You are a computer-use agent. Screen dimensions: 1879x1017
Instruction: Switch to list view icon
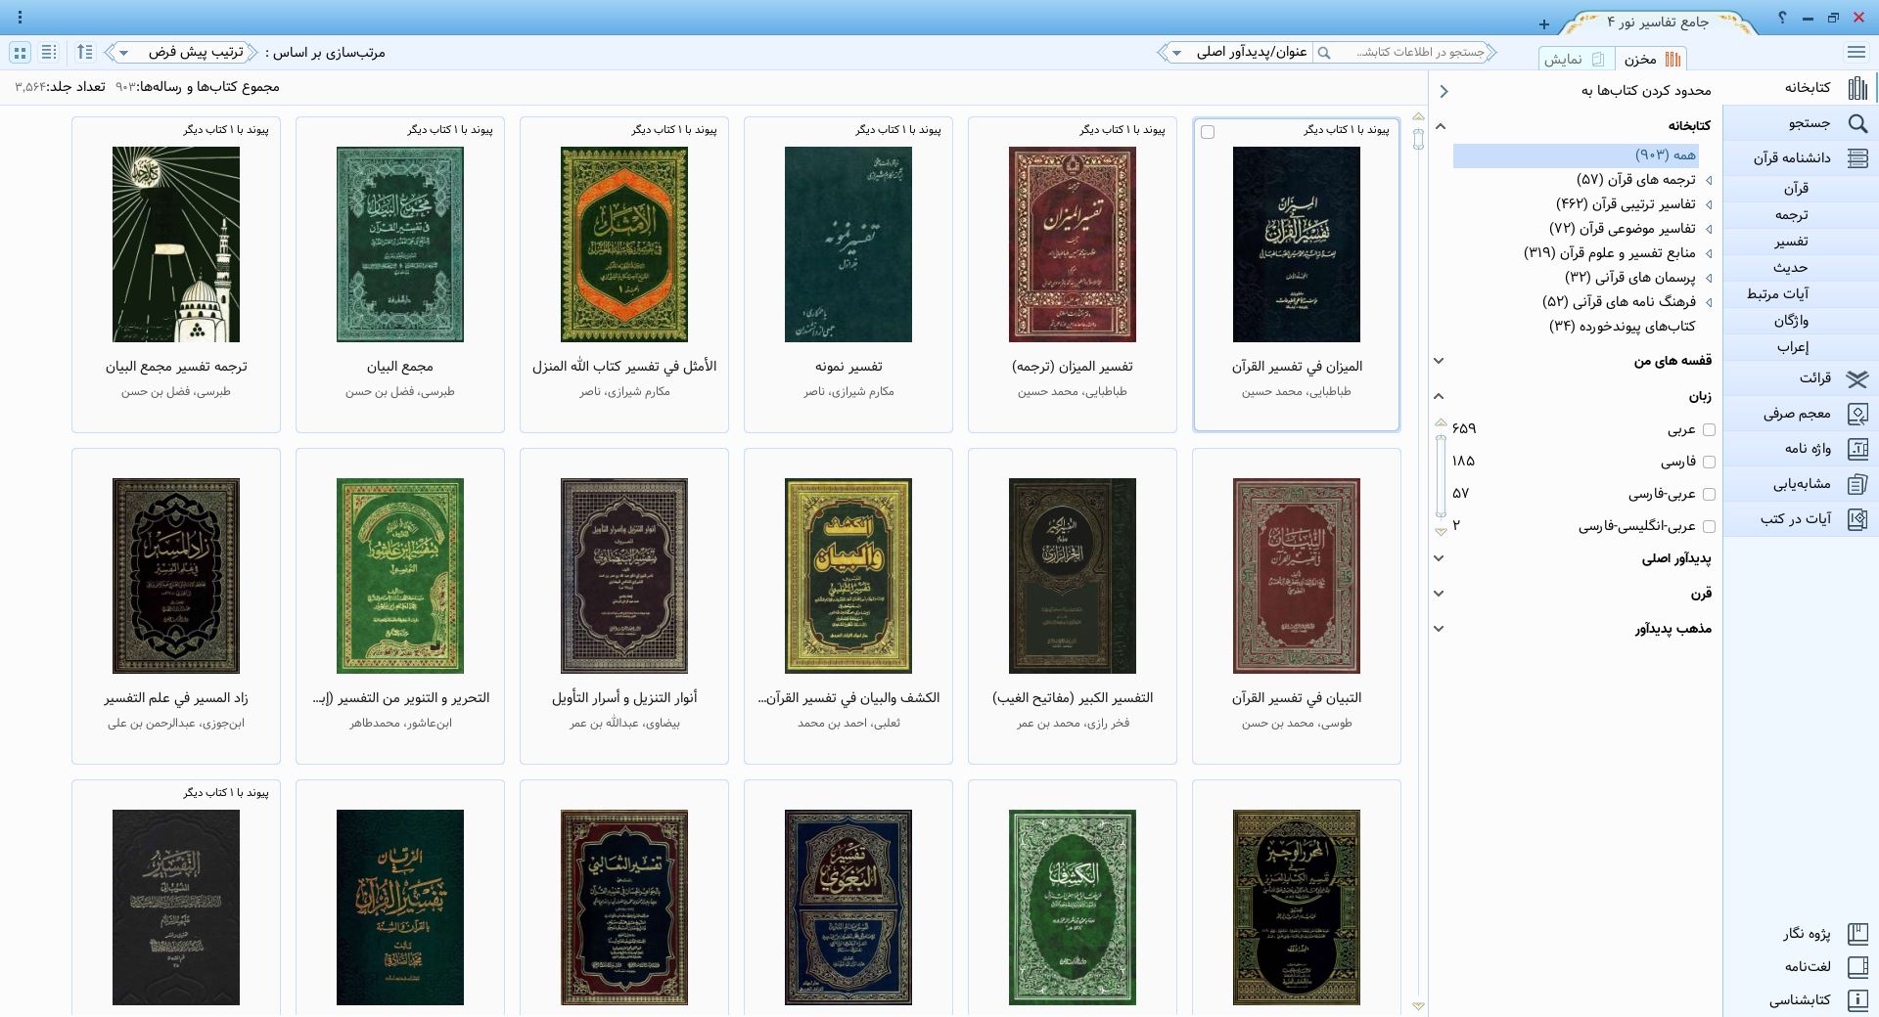49,52
